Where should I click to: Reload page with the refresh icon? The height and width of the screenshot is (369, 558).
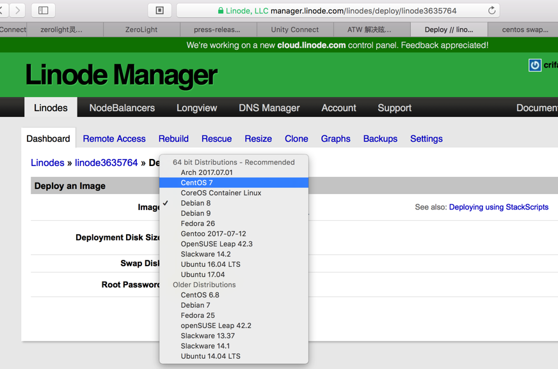pyautogui.click(x=491, y=11)
